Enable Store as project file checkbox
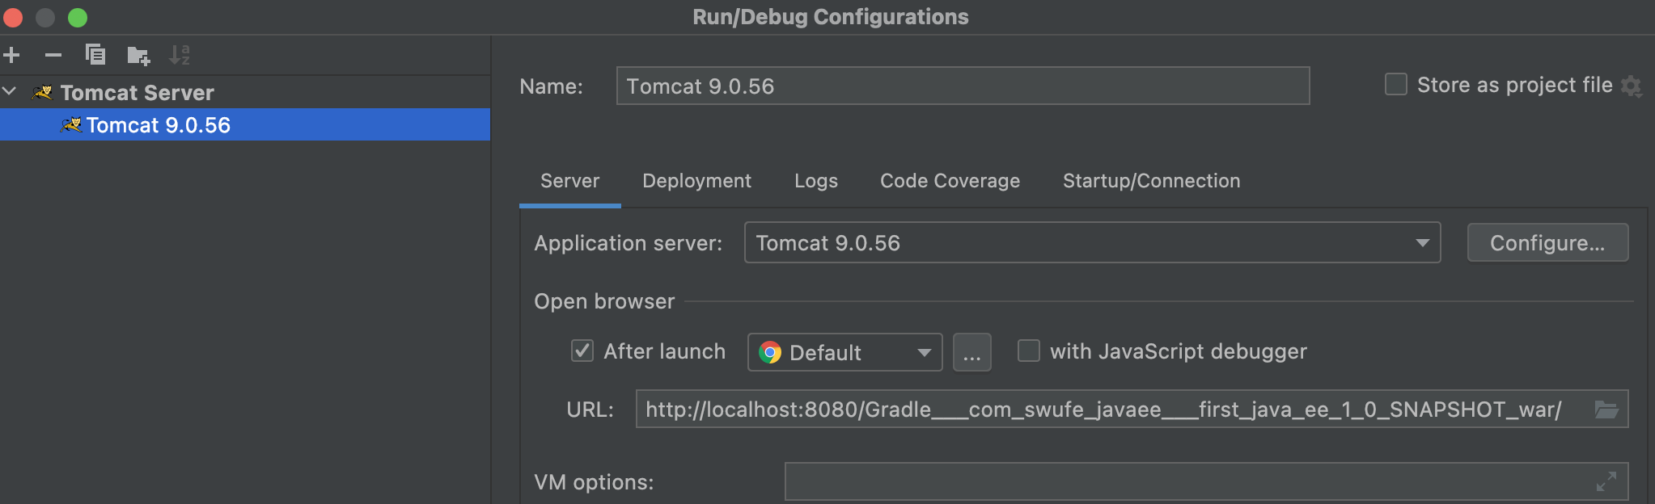The image size is (1655, 504). [x=1395, y=85]
